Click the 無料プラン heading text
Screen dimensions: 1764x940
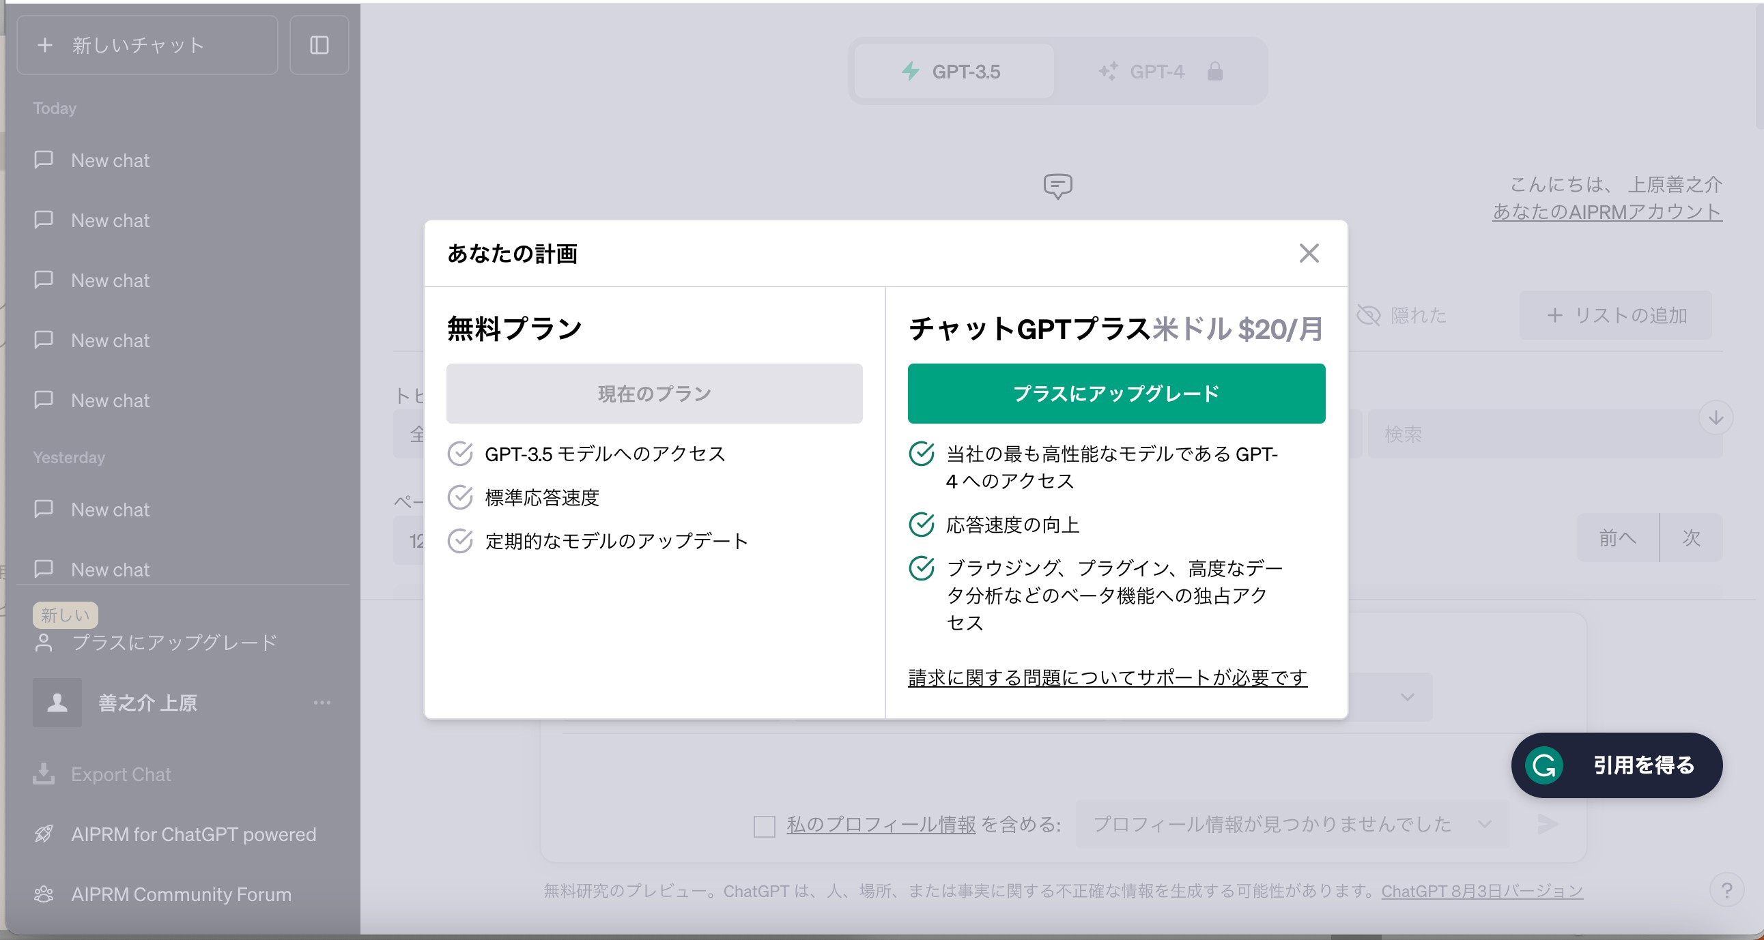[513, 328]
